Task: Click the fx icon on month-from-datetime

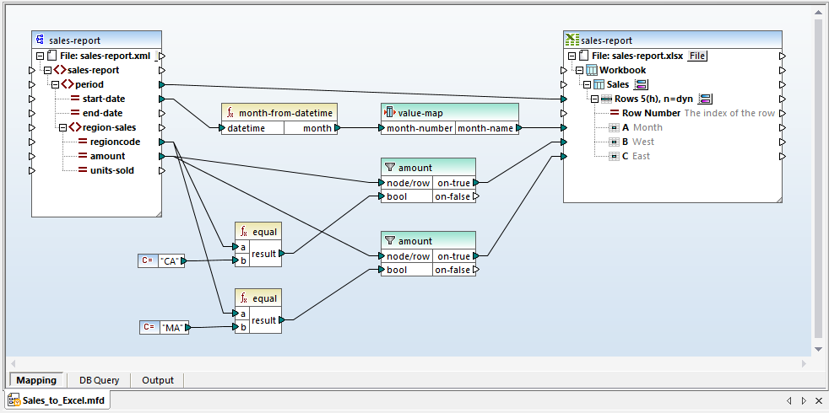Action: coord(230,113)
